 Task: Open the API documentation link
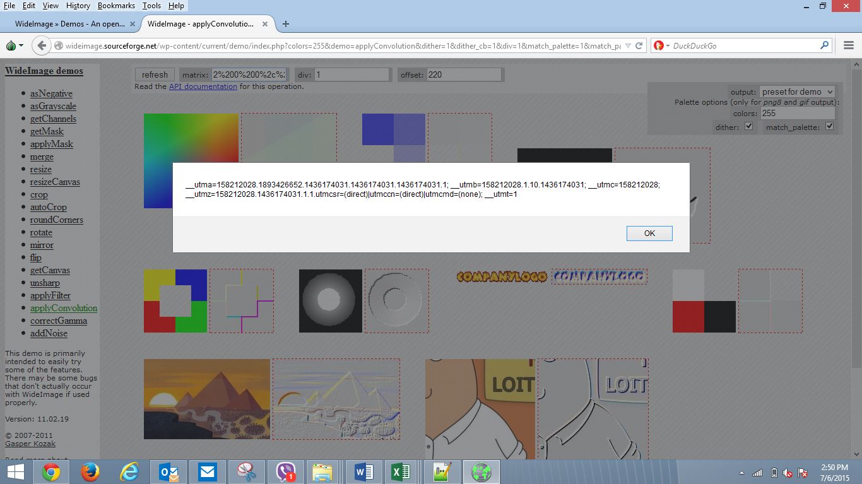(203, 86)
